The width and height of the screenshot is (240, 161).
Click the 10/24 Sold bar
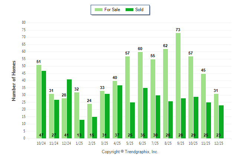tap(44, 104)
